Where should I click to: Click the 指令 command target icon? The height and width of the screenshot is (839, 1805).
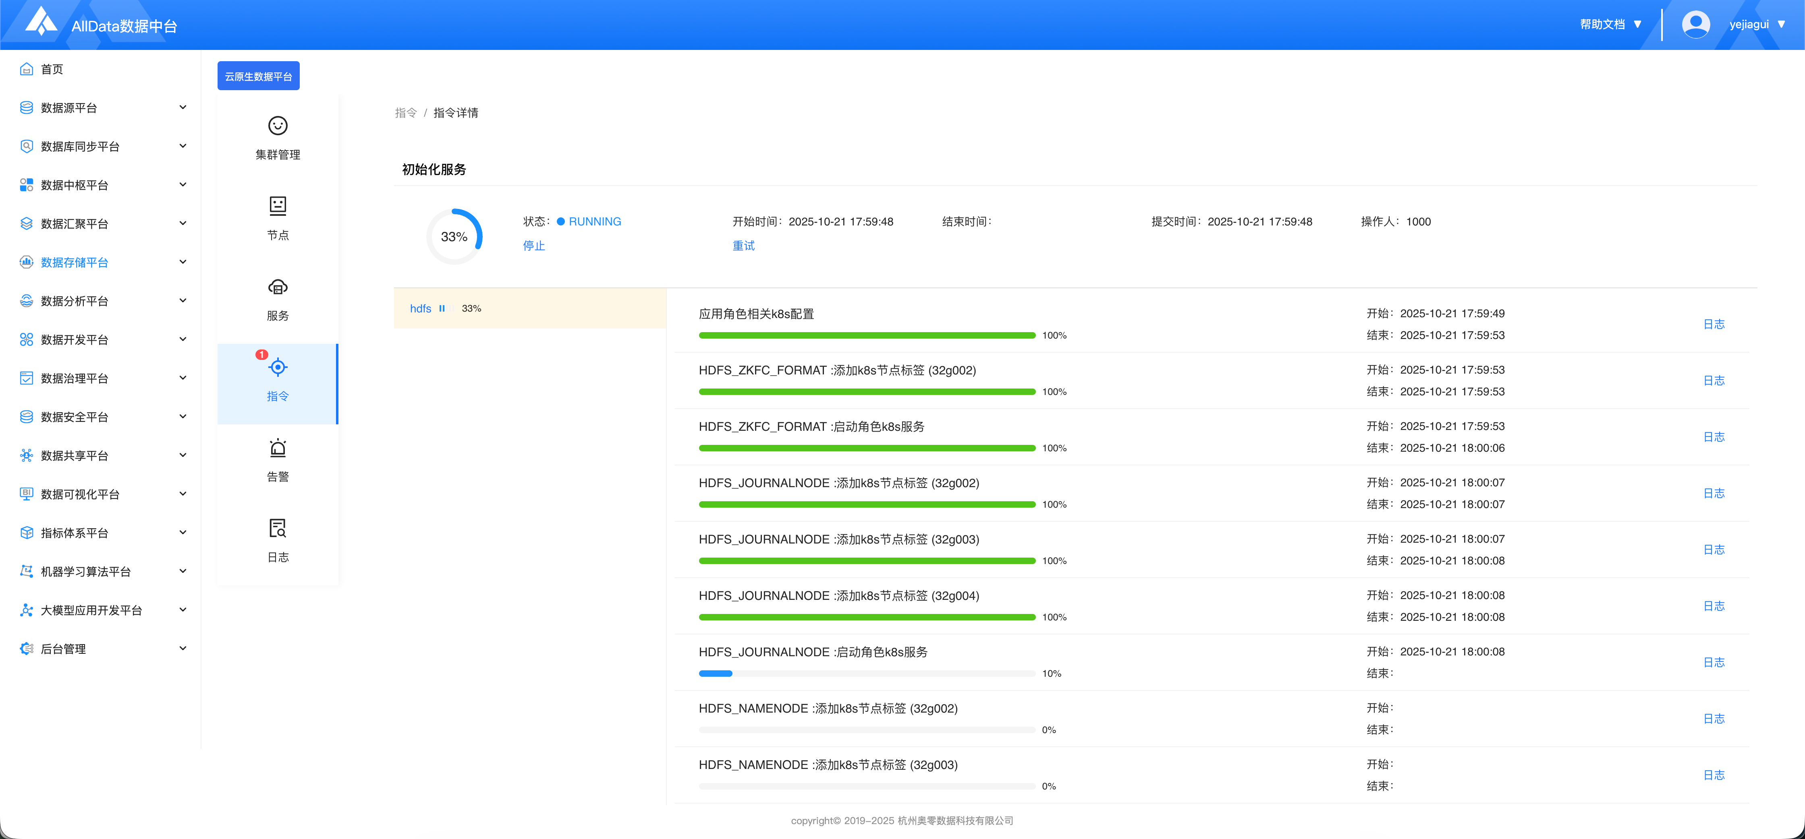[x=278, y=368]
